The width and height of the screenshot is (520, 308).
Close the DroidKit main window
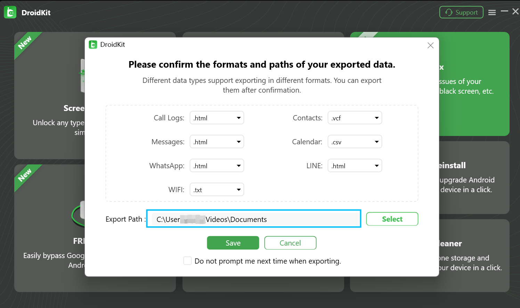pyautogui.click(x=515, y=11)
